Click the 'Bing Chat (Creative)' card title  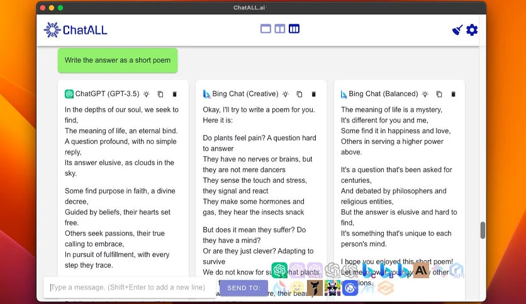coord(245,94)
